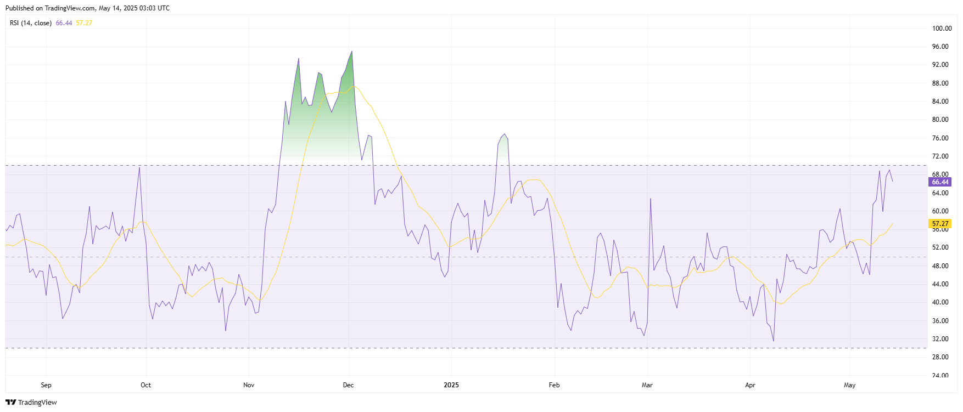Click the Dec label on the time axis

click(348, 385)
